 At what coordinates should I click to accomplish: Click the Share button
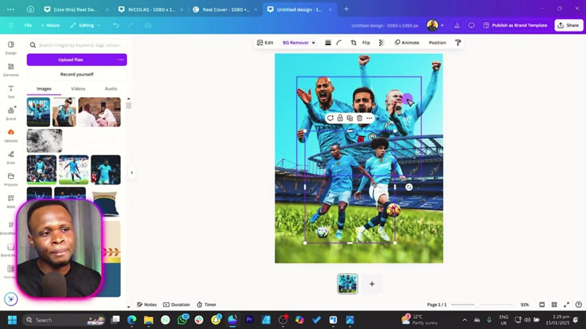pos(568,25)
